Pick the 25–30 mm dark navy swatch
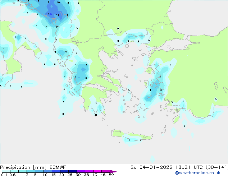Screen dimensions: 228x176 pyautogui.click(x=72, y=171)
